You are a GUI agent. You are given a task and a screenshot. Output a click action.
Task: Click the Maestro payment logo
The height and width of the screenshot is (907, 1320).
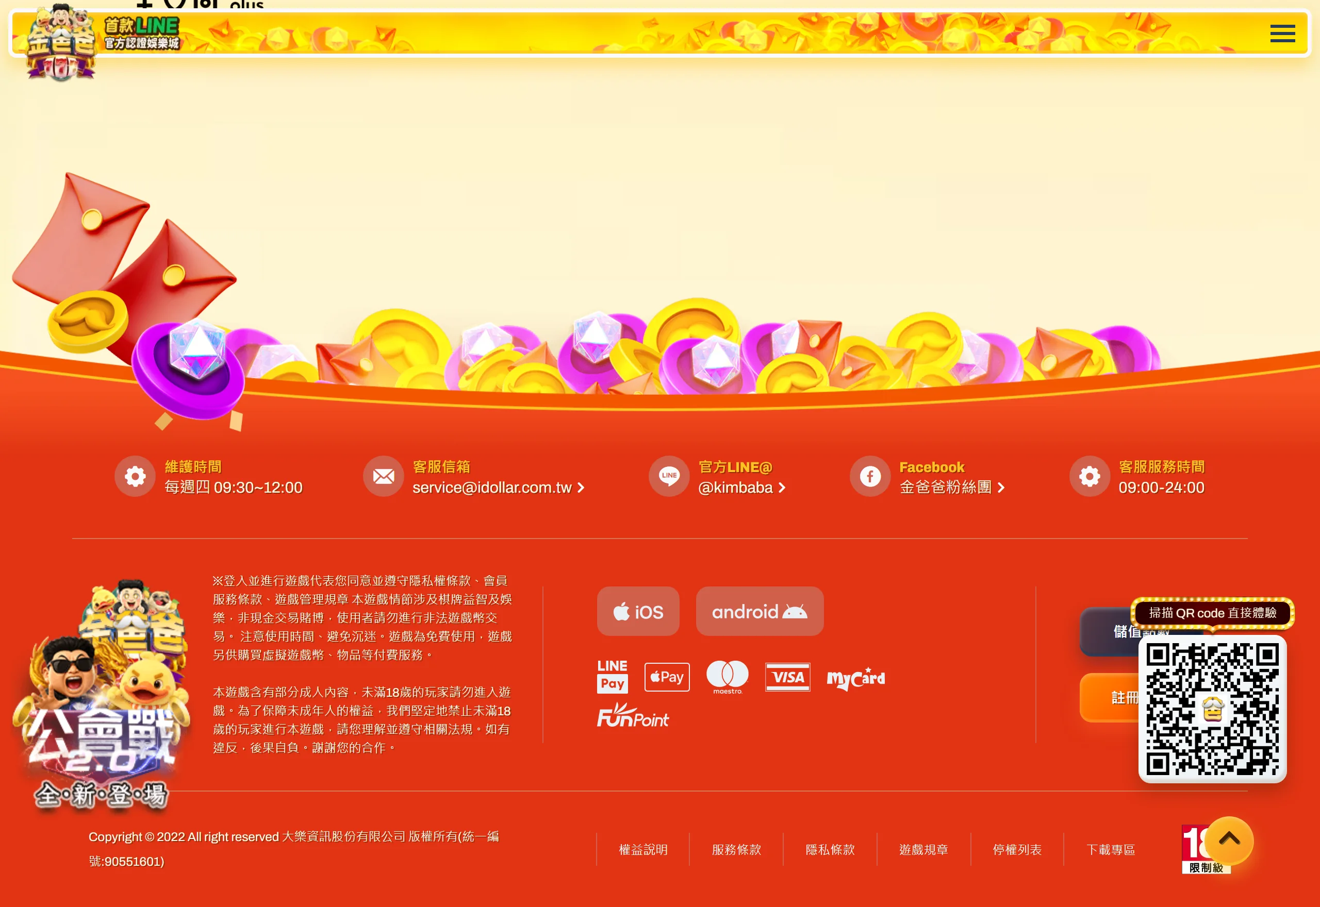click(728, 677)
